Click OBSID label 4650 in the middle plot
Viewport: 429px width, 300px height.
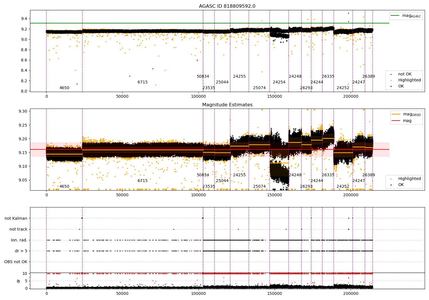pyautogui.click(x=64, y=187)
